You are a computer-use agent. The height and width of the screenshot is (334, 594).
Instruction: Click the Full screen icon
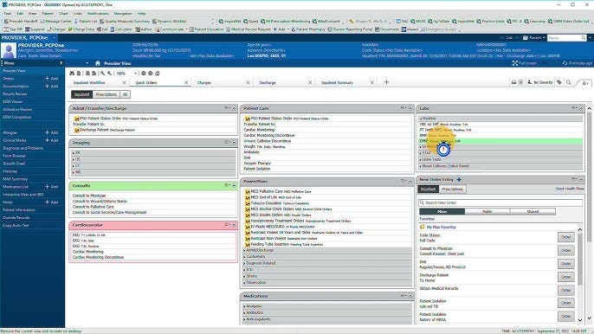point(515,63)
